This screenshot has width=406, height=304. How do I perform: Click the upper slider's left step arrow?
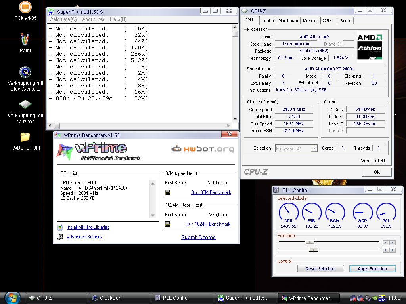coord(386,243)
